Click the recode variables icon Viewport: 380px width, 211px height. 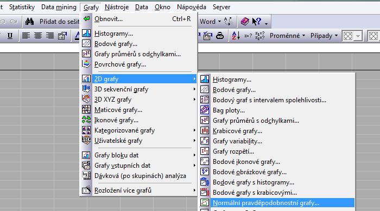pos(259,36)
